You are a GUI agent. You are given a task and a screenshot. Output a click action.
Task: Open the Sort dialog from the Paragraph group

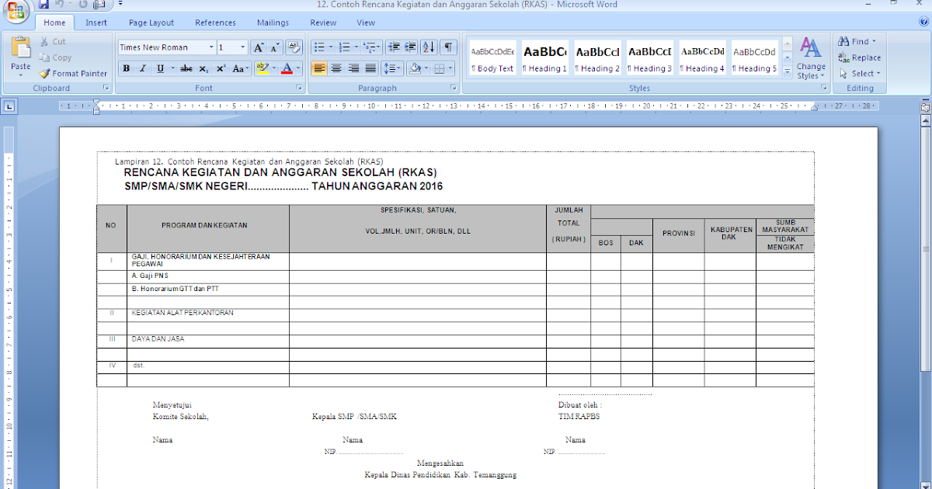pyautogui.click(x=428, y=47)
